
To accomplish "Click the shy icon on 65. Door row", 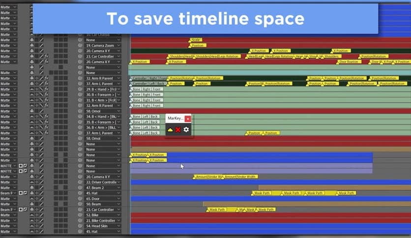I will click(32, 199).
